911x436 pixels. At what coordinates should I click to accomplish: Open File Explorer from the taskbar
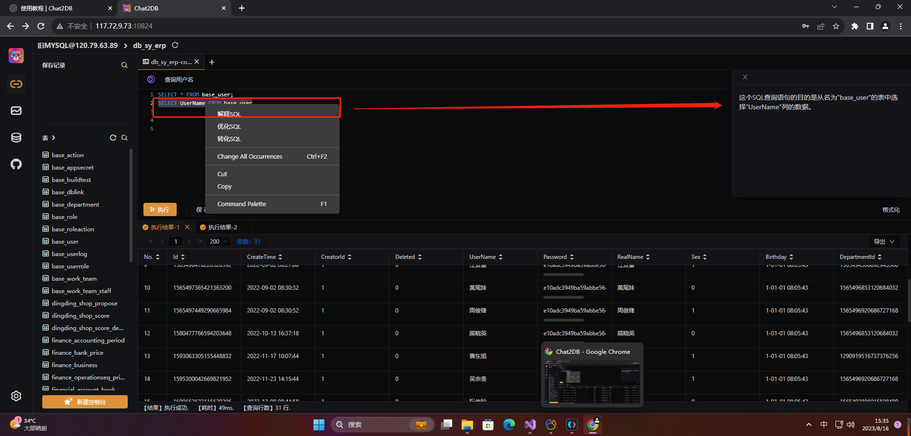(x=467, y=425)
